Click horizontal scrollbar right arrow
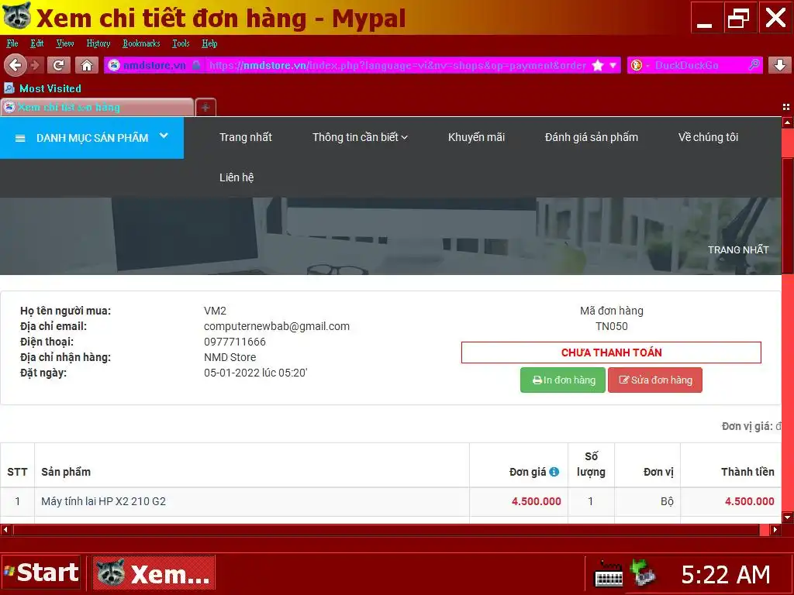 [775, 530]
